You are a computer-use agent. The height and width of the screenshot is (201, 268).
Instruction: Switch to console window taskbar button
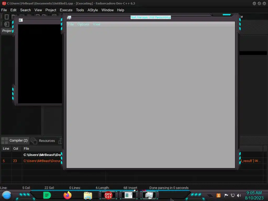pyautogui.click(x=129, y=195)
